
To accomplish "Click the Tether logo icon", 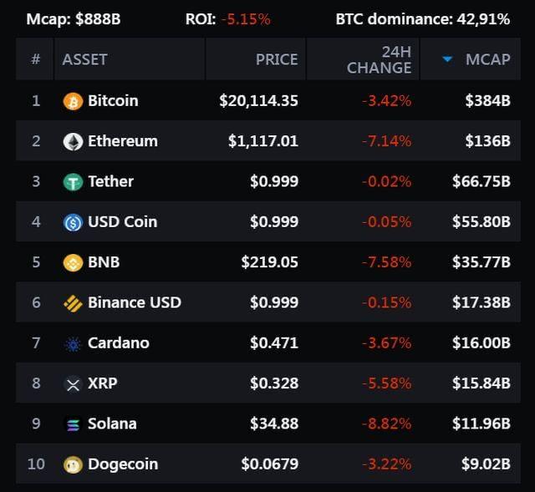I will coord(73,181).
